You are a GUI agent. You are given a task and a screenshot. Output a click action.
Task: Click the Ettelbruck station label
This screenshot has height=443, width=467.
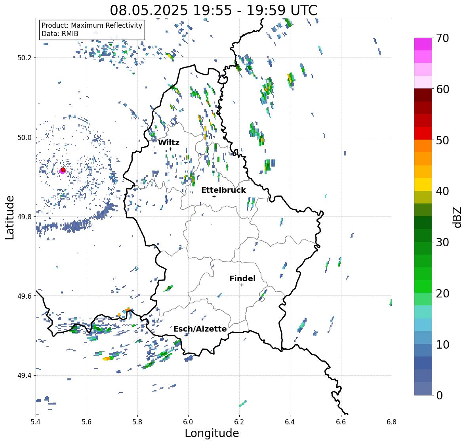223,190
